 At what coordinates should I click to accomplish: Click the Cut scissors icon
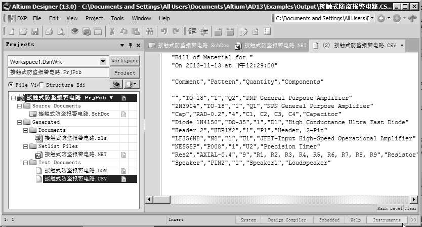pos(112,31)
